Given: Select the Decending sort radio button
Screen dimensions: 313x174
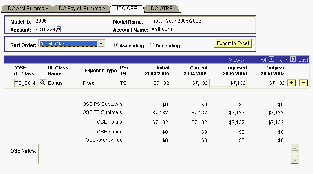Looking at the screenshot, I should (x=152, y=45).
